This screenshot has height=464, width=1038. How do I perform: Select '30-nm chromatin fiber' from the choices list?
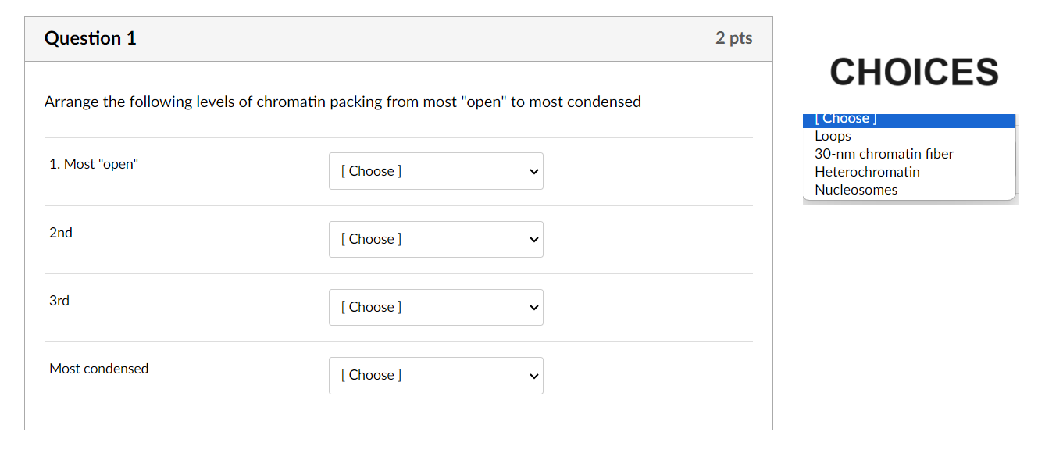883,154
